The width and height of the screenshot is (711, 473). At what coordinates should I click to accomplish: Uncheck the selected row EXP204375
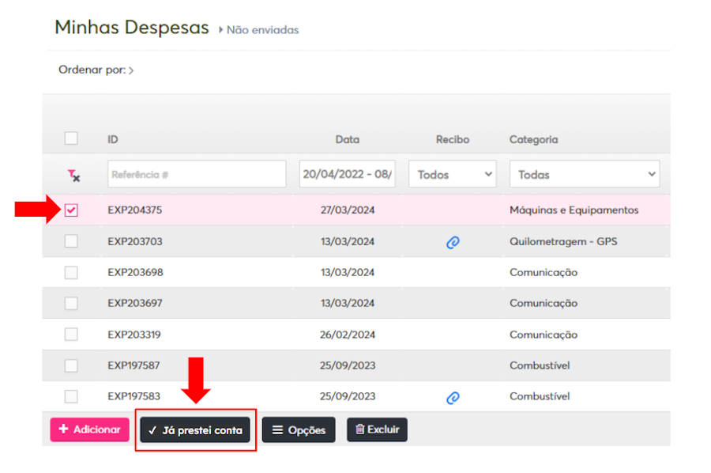(71, 210)
